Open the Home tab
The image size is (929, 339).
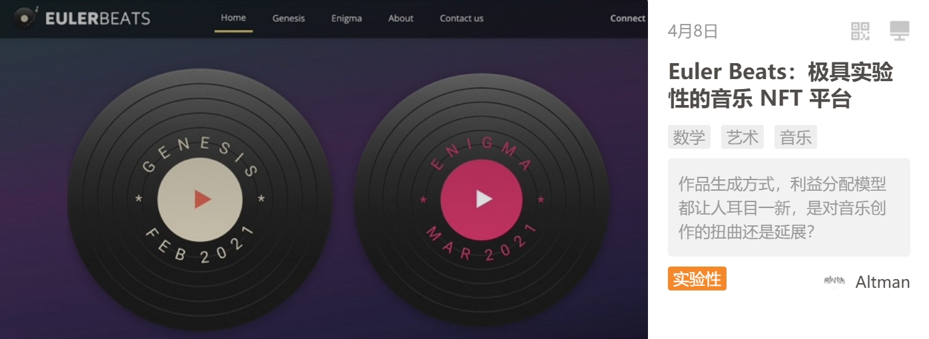coord(233,18)
